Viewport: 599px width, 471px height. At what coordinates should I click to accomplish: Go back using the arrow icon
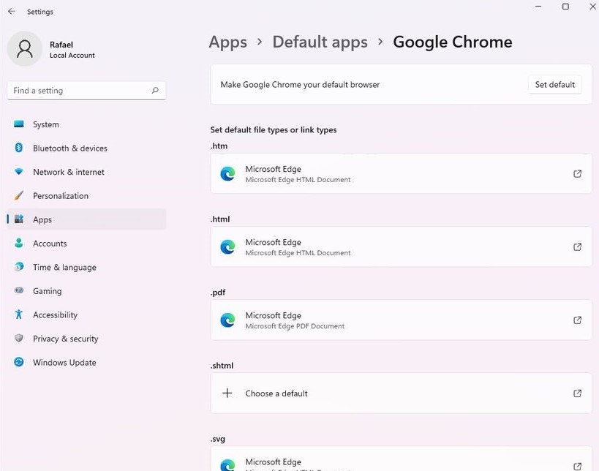12,12
